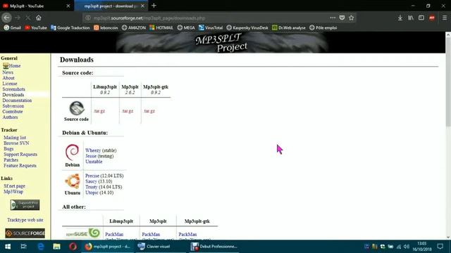This screenshot has height=253, width=451.
Task: Click the SourceForge logo badge
Action: tap(25, 233)
